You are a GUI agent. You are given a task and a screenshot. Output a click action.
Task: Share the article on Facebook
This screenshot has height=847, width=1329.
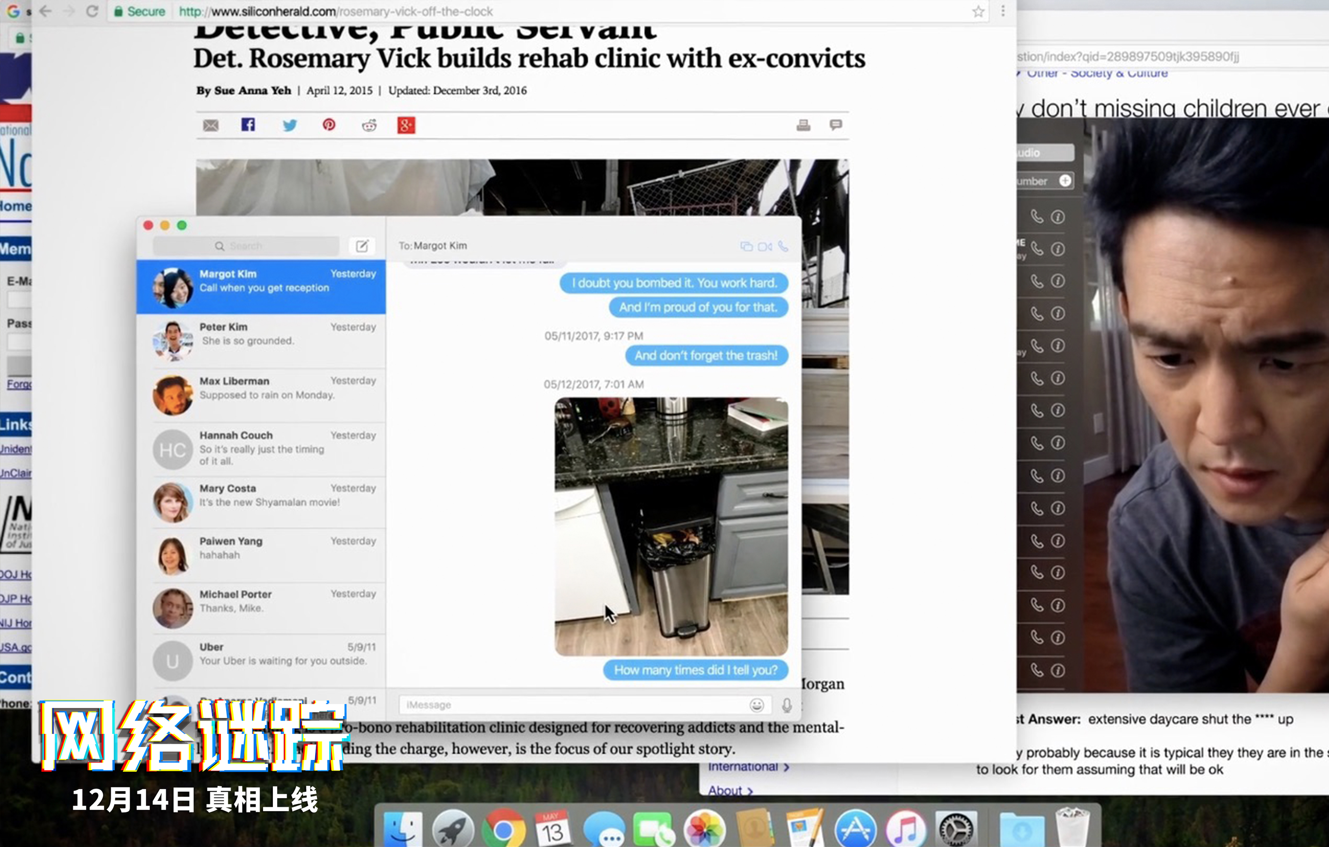click(248, 125)
